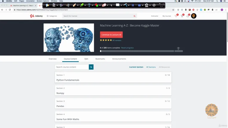
Task: Click the webcam icon in Ink2Go toolbar
Action: click(147, 5)
